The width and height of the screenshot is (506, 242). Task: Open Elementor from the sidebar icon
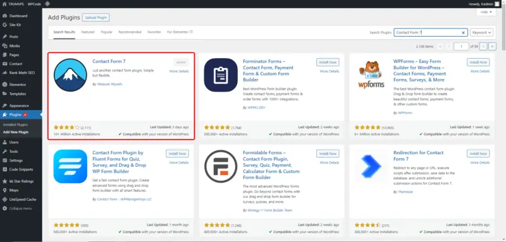coord(4,85)
